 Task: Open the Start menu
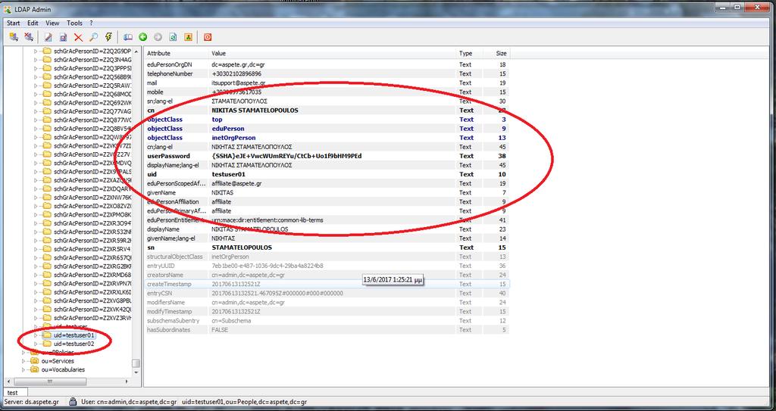(x=14, y=23)
